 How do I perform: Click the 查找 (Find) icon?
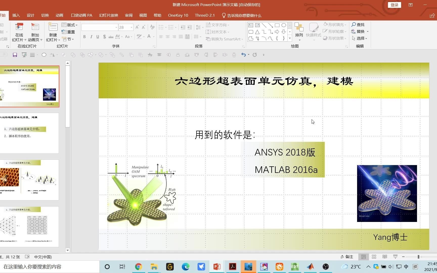click(358, 25)
